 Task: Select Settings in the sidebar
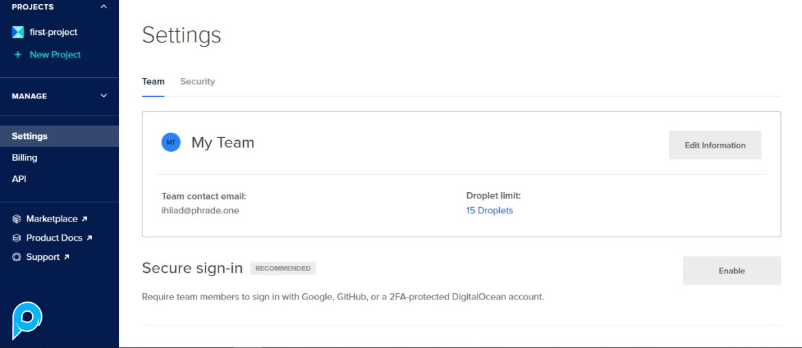click(29, 136)
